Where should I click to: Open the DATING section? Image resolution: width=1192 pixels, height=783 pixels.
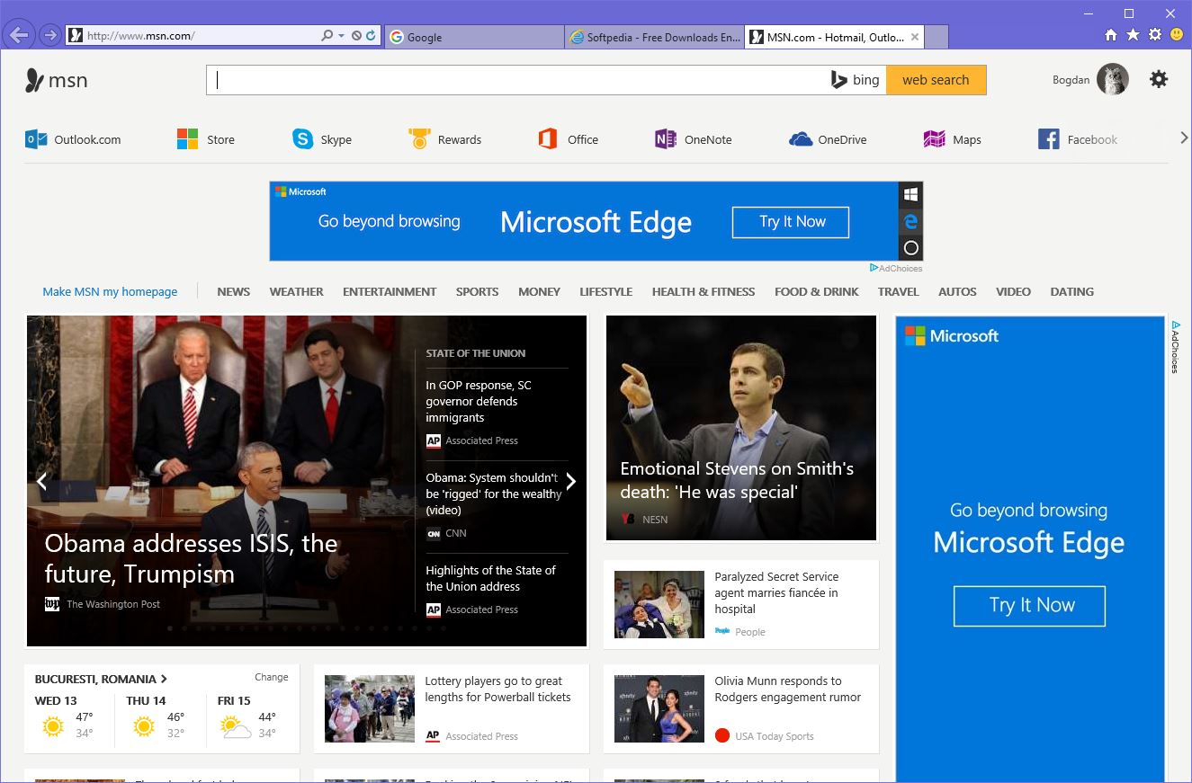pos(1072,291)
